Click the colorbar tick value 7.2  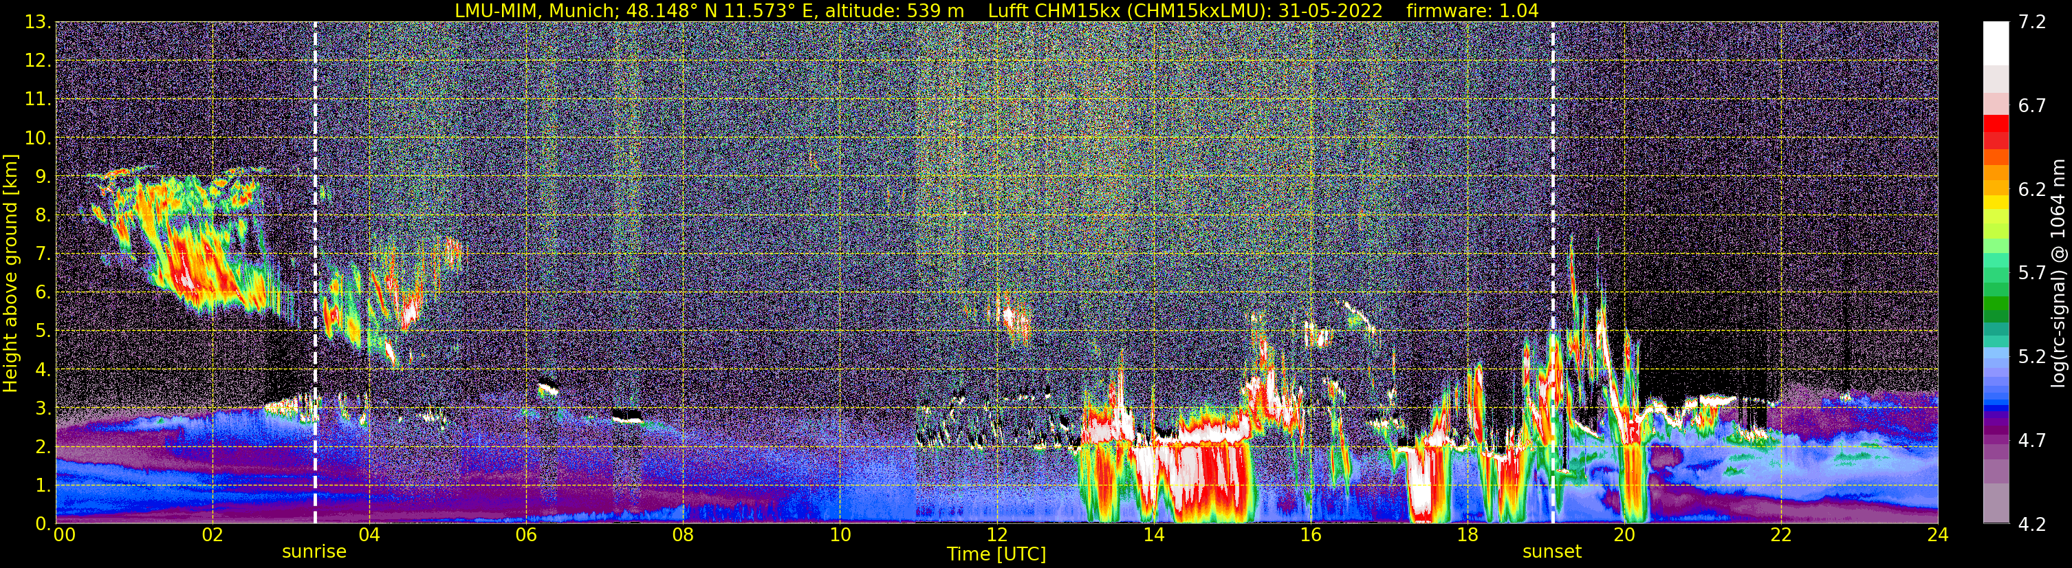tap(2032, 22)
